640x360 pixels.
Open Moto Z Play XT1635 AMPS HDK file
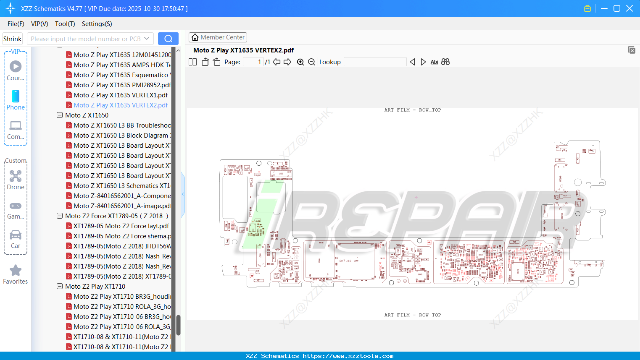(x=122, y=65)
